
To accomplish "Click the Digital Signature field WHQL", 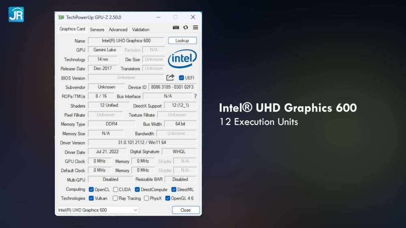I will tap(179, 152).
